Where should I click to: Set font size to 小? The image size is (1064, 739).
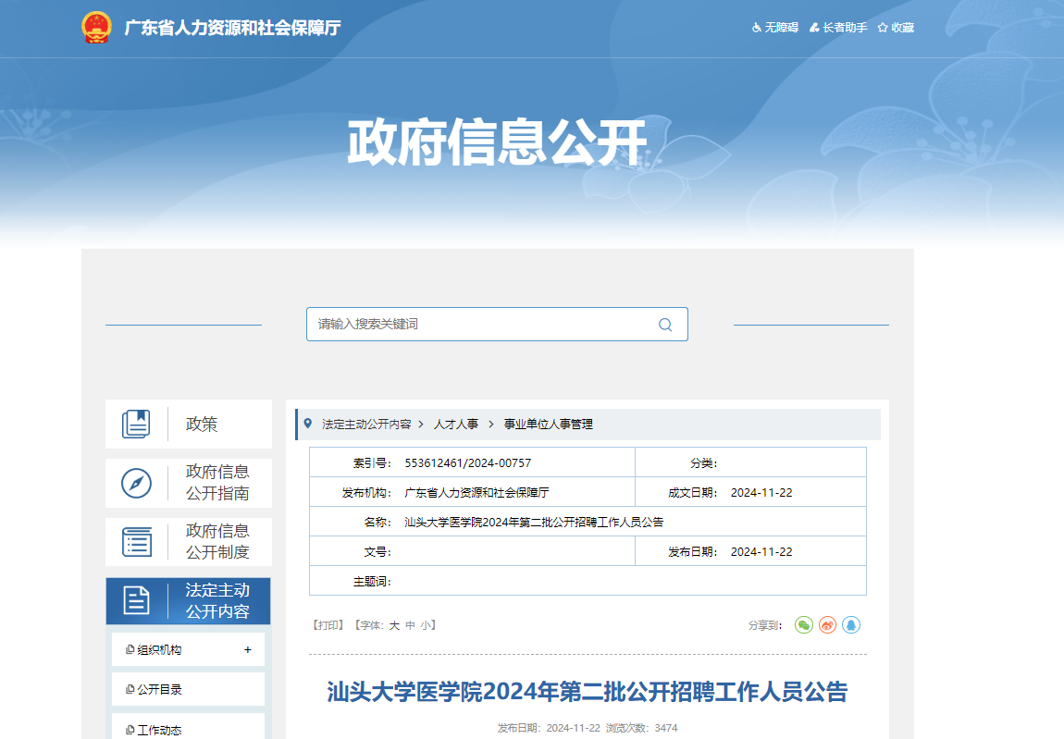tap(425, 625)
